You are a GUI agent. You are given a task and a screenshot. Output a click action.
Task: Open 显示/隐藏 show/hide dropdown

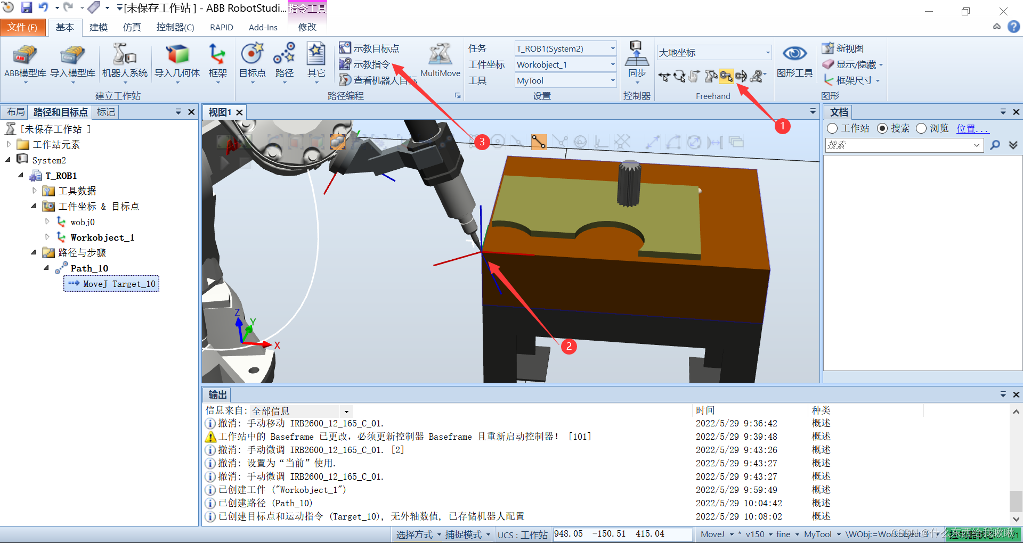[852, 64]
